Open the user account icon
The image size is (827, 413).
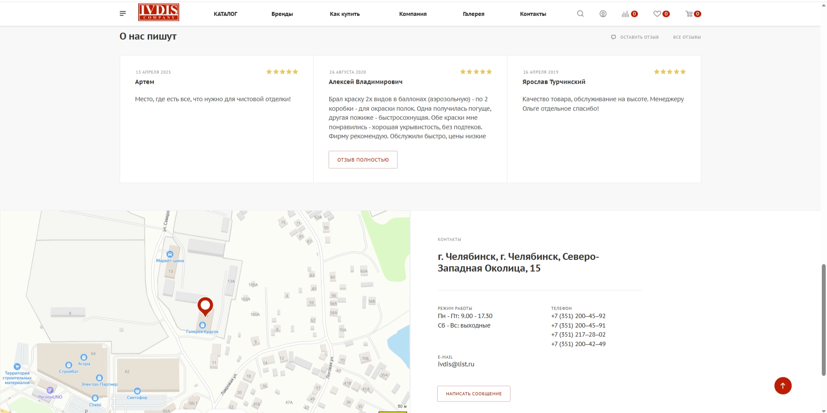click(x=603, y=14)
